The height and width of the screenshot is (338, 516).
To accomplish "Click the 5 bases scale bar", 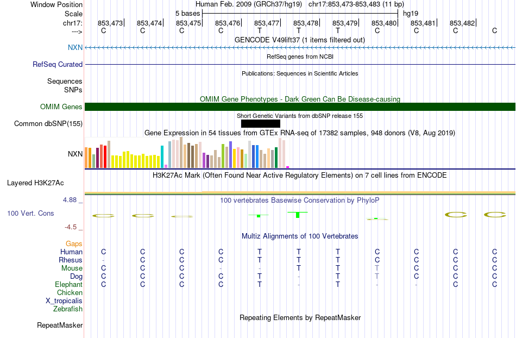I will click(x=300, y=14).
